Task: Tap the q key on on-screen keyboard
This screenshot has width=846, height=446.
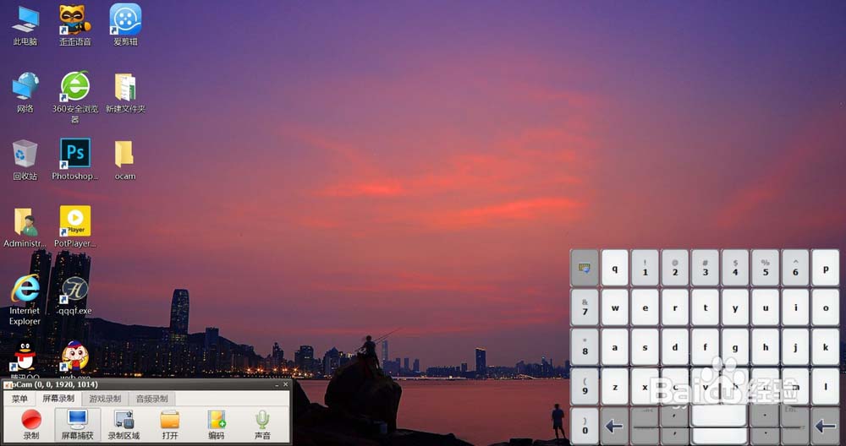Action: click(614, 268)
